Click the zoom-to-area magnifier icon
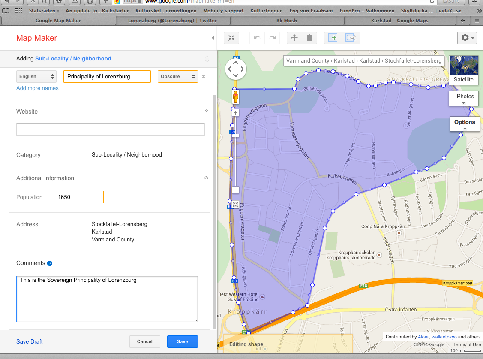This screenshot has width=483, height=359. 236,205
